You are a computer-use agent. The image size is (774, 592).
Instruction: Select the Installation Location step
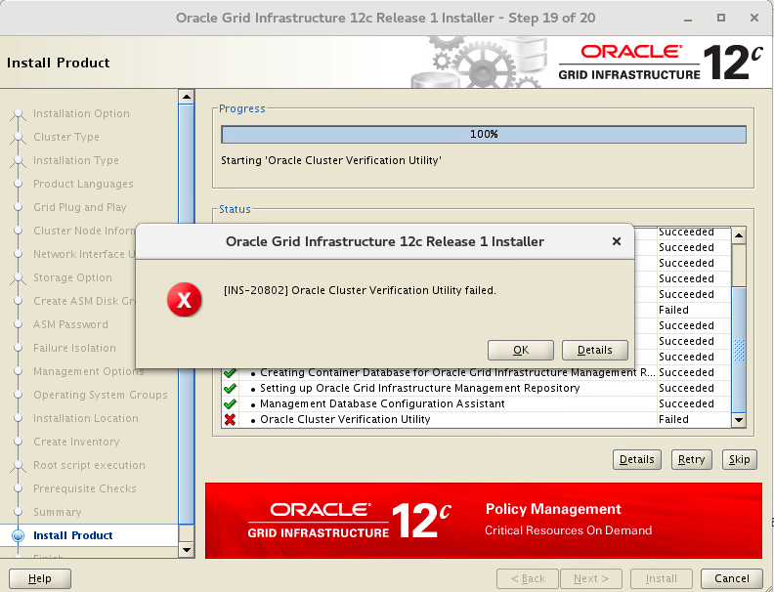86,418
